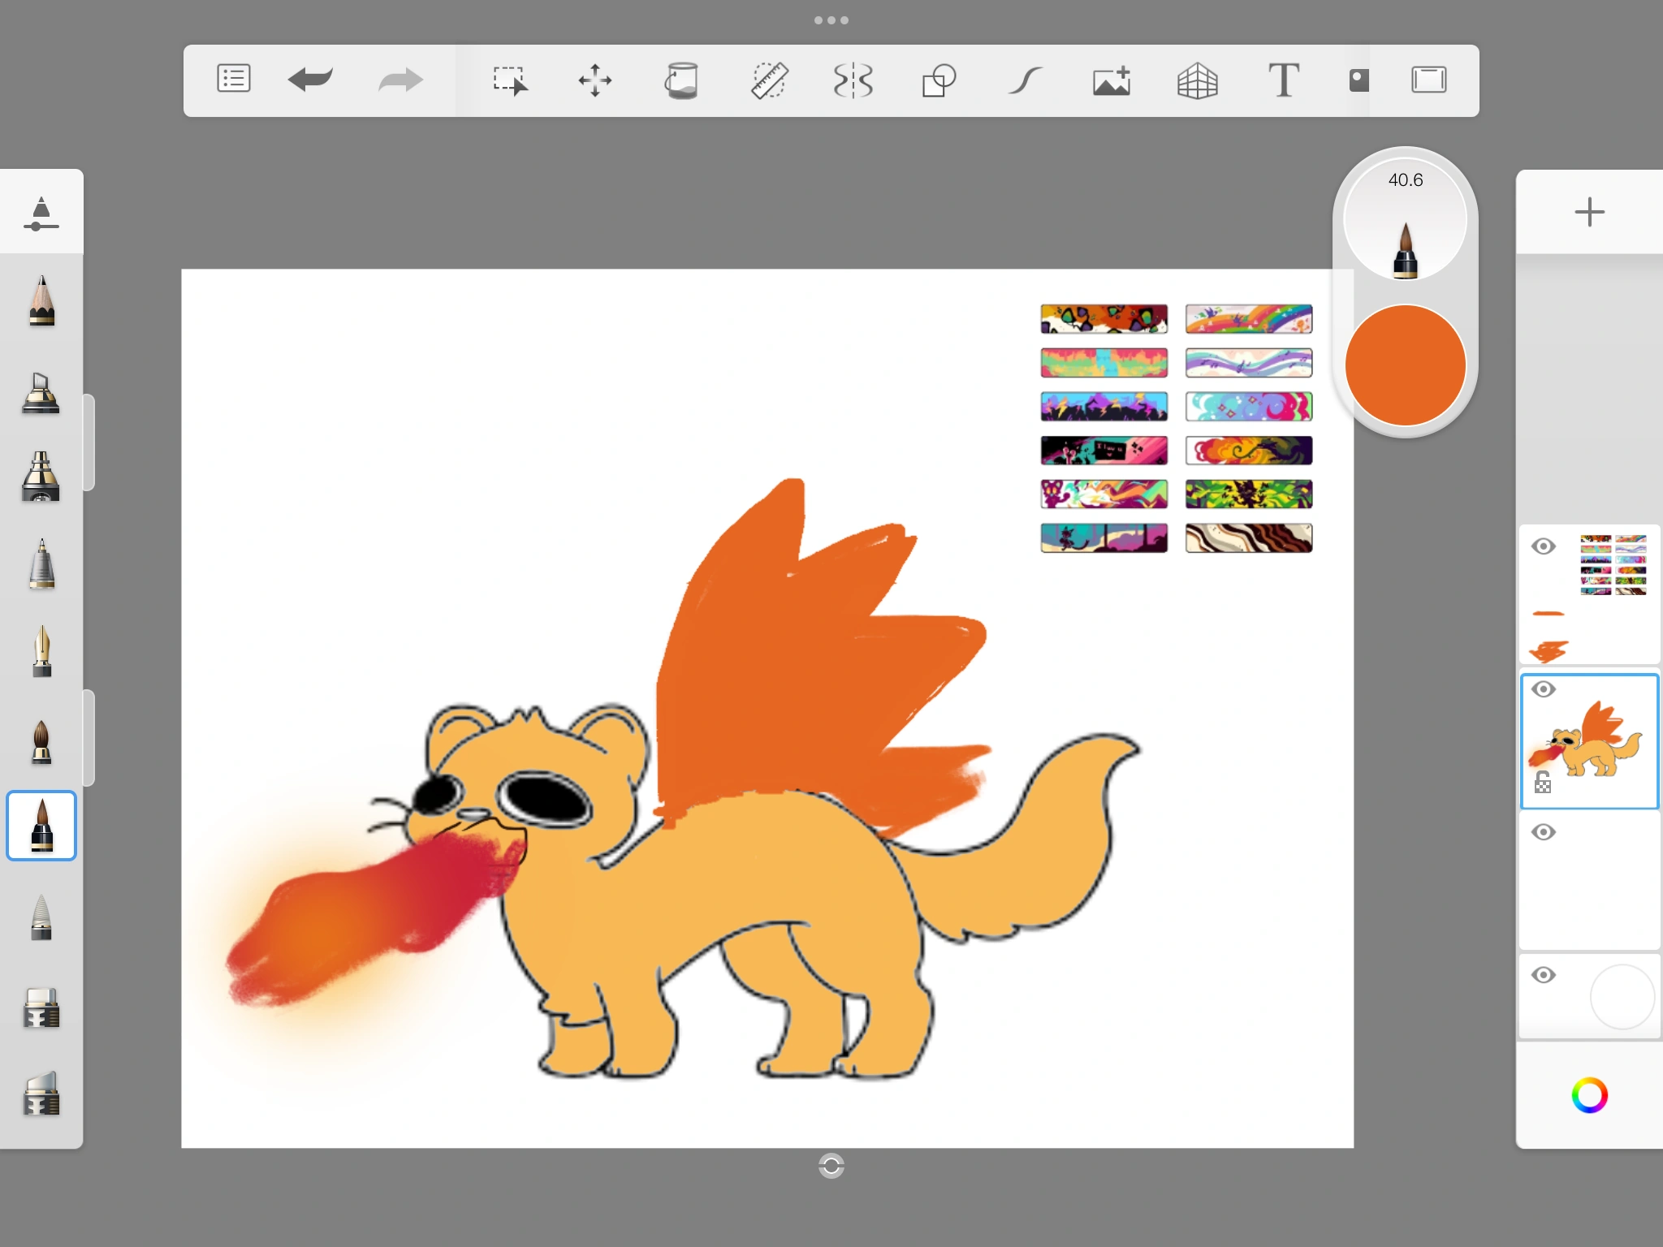Undo the last stroke
1663x1247 pixels.
[x=310, y=80]
